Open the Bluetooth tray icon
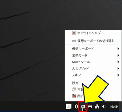 (x=76, y=106)
